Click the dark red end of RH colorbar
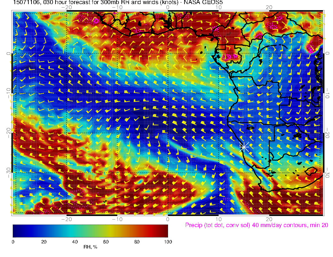This screenshot has height=257, width=333. pos(165,230)
